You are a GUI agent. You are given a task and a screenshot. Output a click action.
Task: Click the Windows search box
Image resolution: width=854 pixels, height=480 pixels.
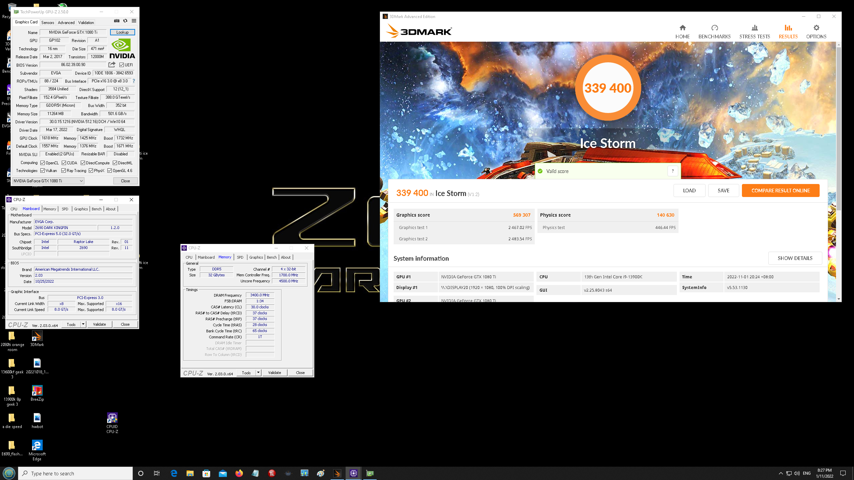(x=75, y=473)
